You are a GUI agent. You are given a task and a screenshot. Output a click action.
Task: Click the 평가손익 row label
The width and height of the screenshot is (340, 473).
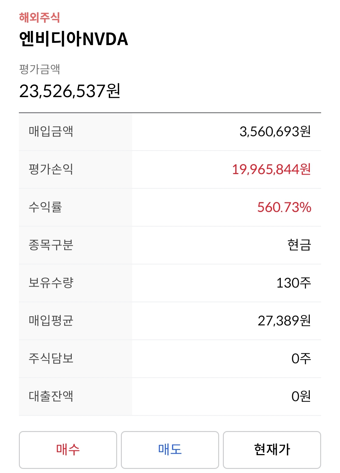point(51,169)
